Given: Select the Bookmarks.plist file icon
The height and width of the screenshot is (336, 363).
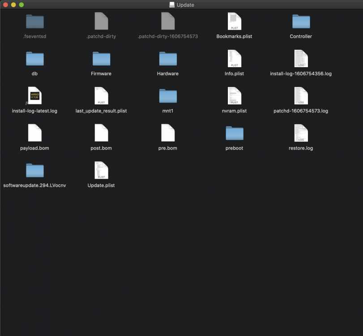Looking at the screenshot, I should (x=234, y=21).
